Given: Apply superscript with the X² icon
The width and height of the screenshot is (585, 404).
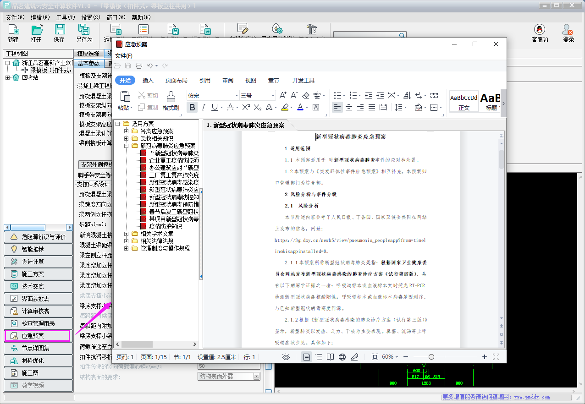Looking at the screenshot, I should click(246, 107).
